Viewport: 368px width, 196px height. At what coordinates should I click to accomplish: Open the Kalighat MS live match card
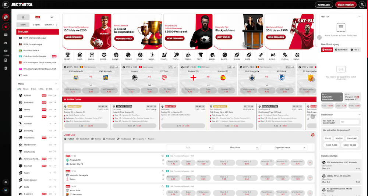click(x=332, y=97)
